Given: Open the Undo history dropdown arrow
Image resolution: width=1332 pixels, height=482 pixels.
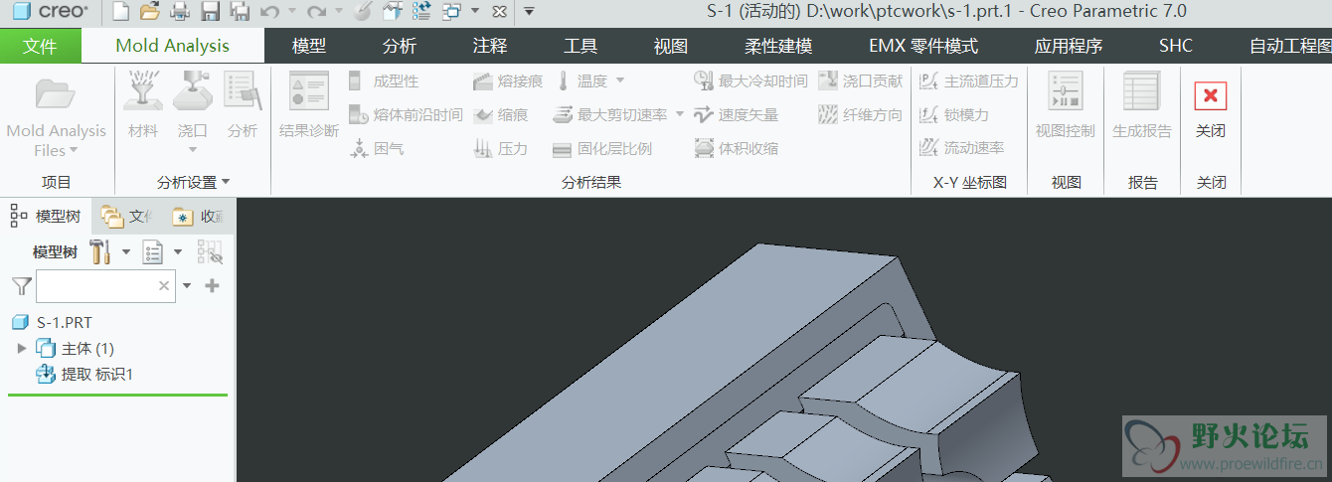Looking at the screenshot, I should [x=291, y=12].
